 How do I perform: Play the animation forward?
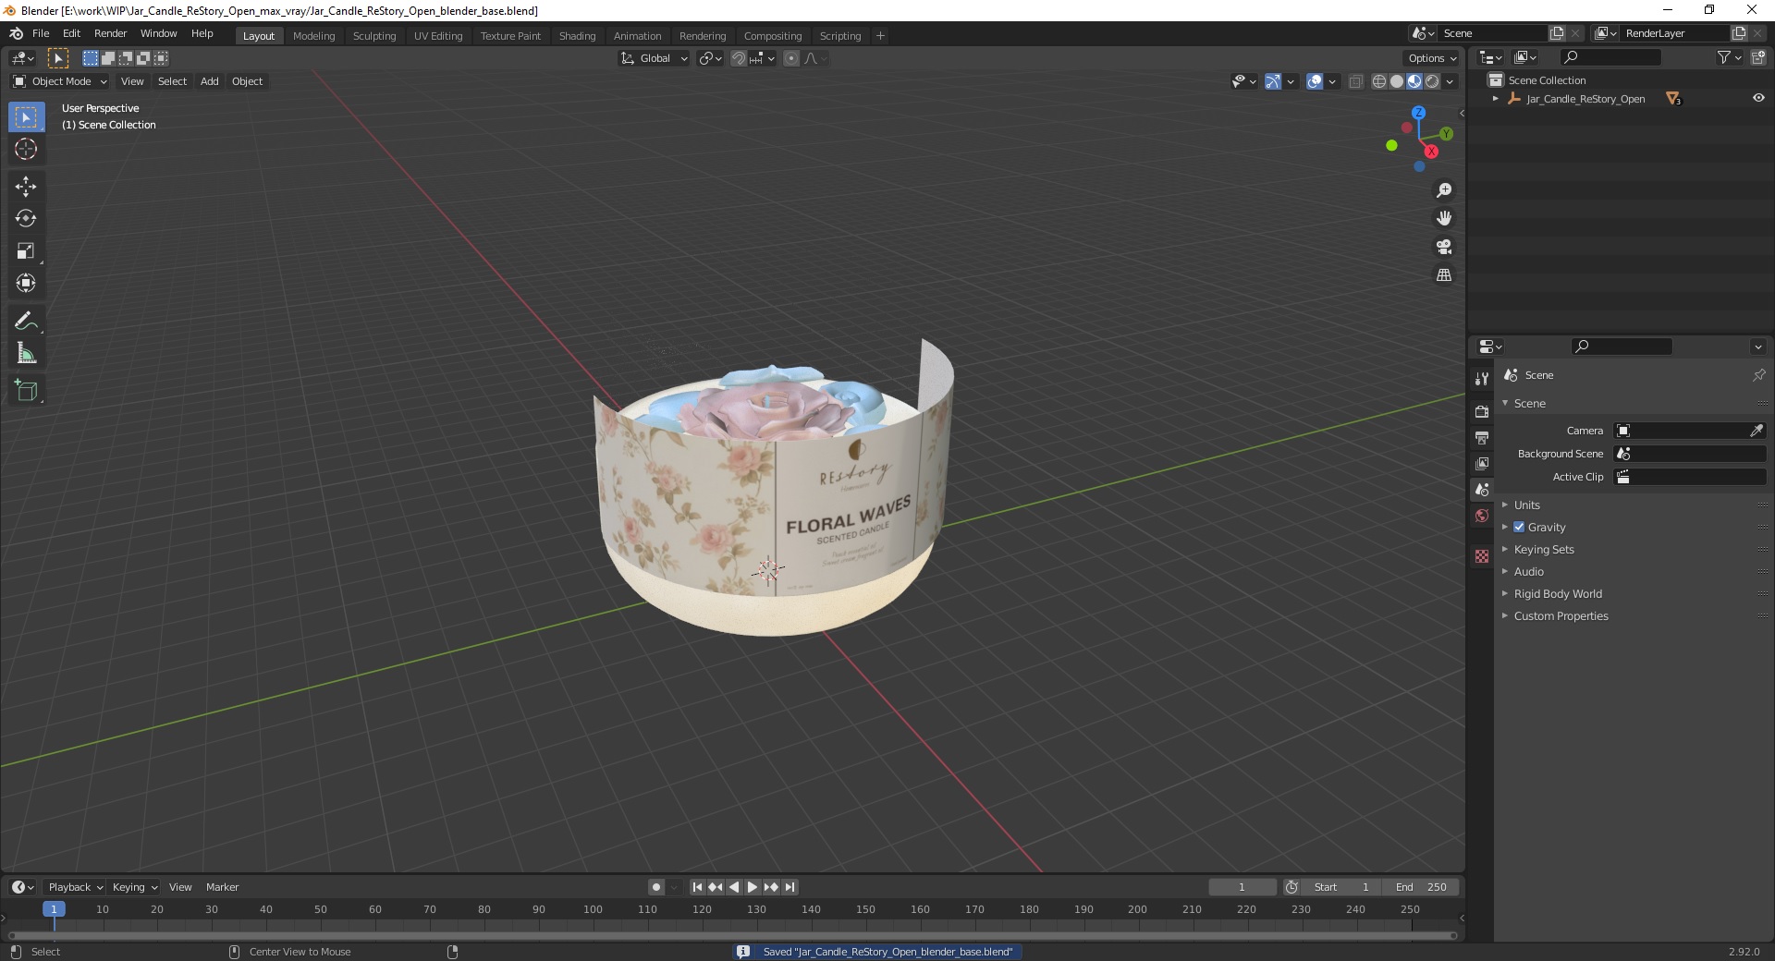tap(753, 887)
